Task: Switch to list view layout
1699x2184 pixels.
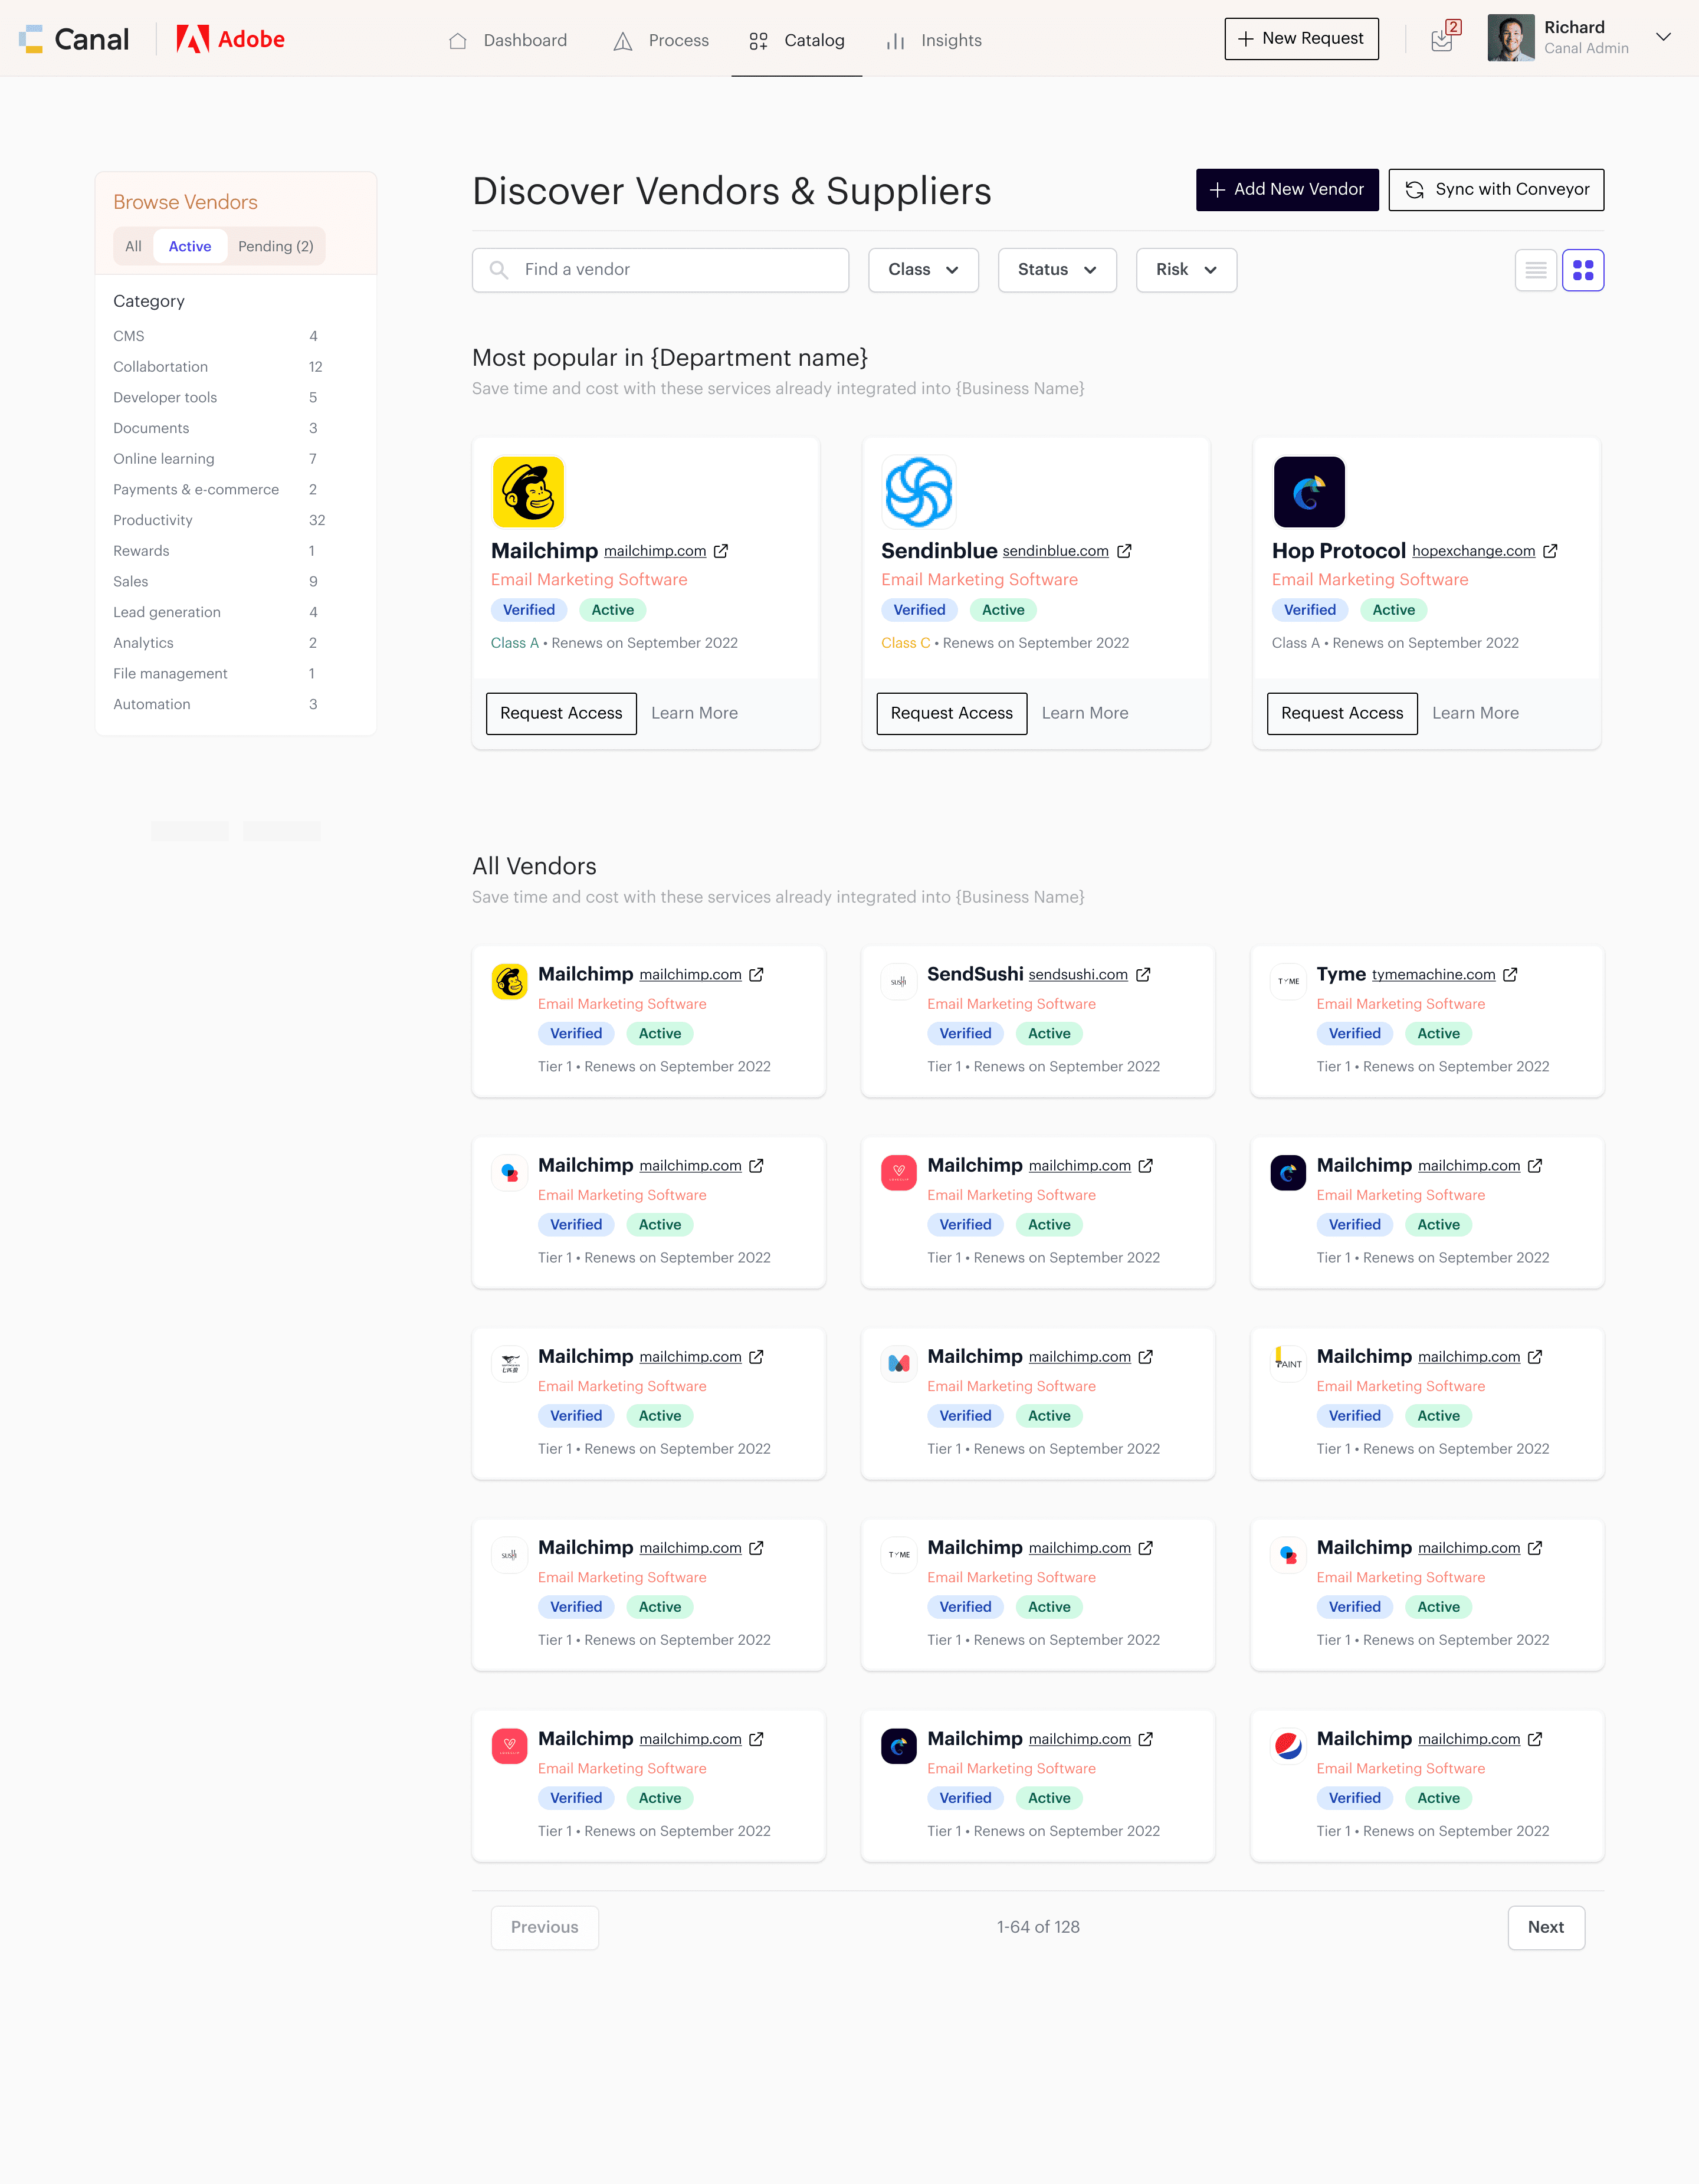Action: click(1535, 270)
